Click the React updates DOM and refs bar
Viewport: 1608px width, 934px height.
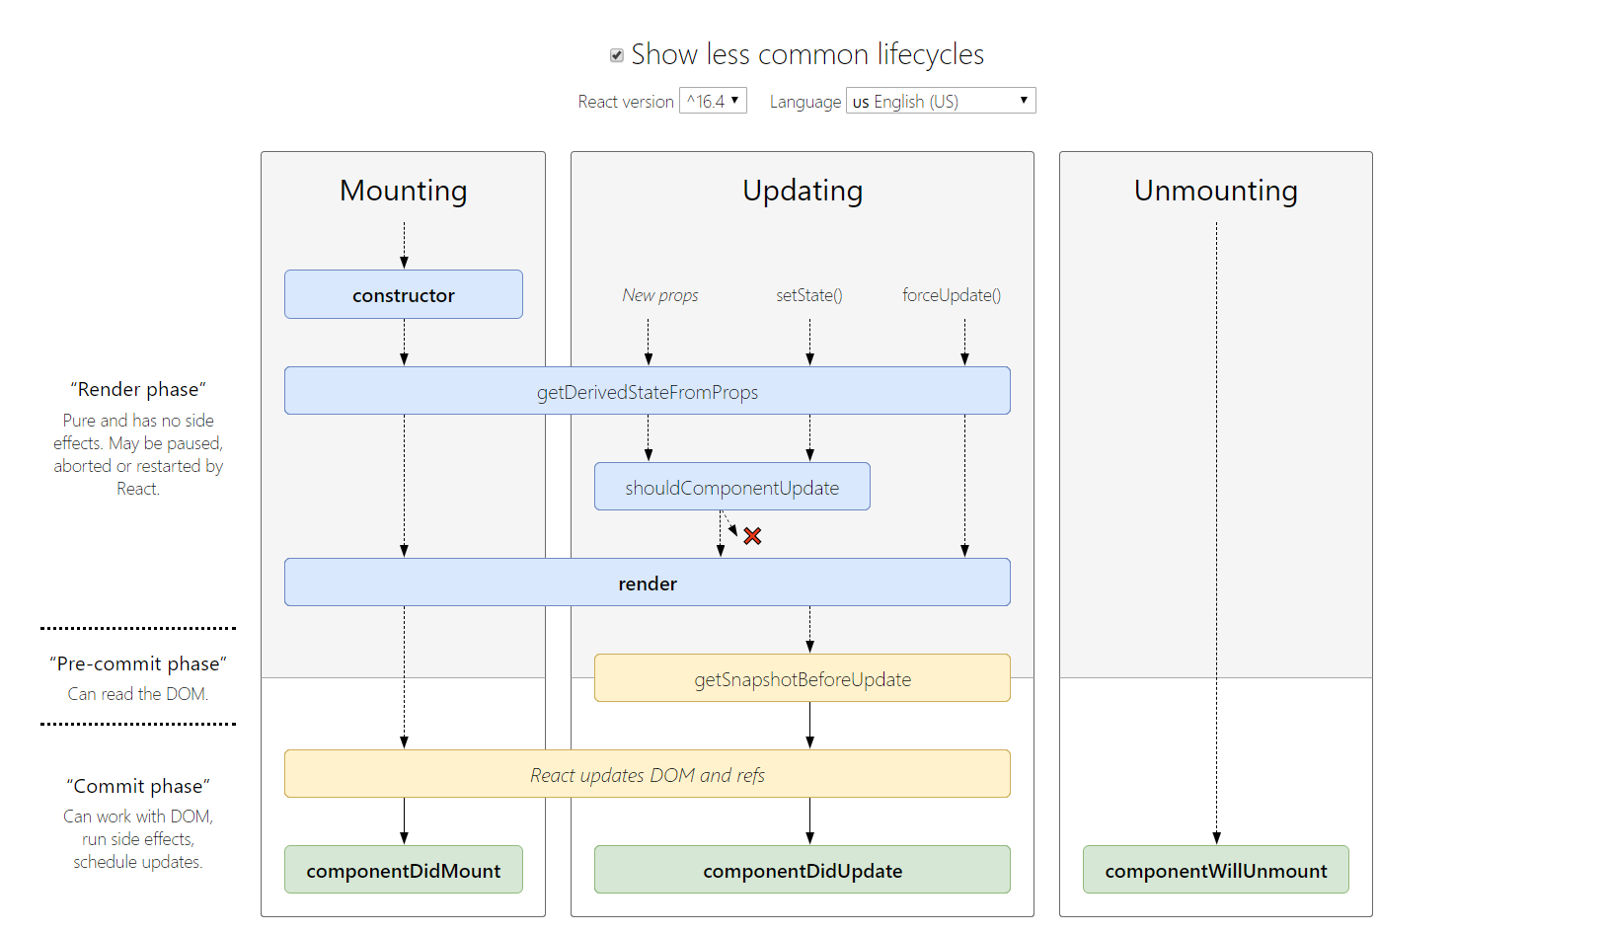point(647,775)
